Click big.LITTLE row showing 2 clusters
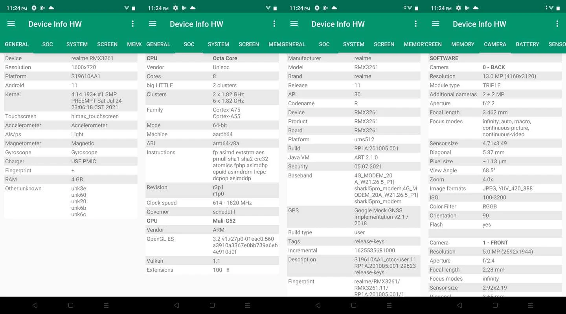Viewport: 566px width, 314px height. tap(212, 85)
